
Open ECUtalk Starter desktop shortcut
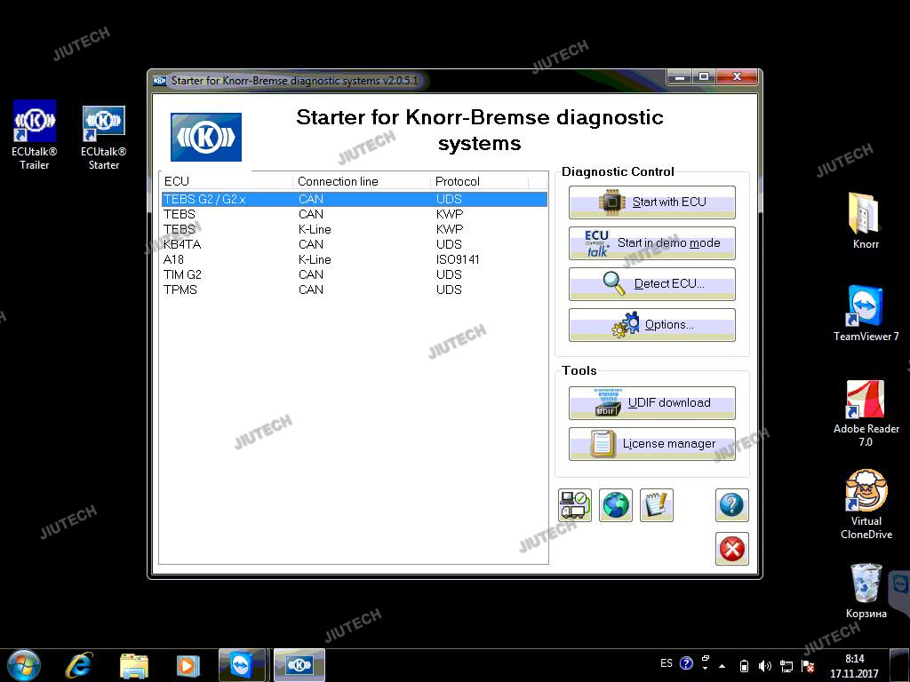click(104, 134)
